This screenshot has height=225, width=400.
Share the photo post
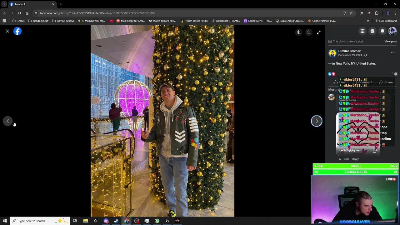pyautogui.click(x=386, y=82)
